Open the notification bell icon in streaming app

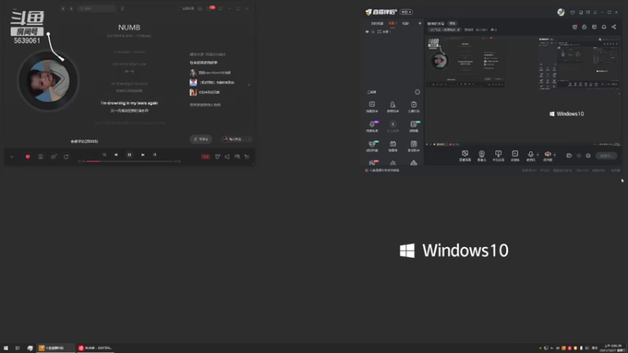coord(604,27)
